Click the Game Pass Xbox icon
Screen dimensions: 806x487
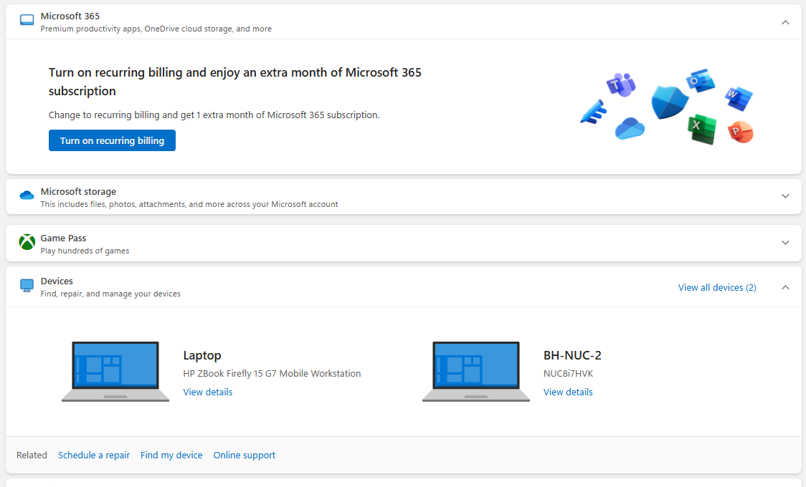pos(27,241)
